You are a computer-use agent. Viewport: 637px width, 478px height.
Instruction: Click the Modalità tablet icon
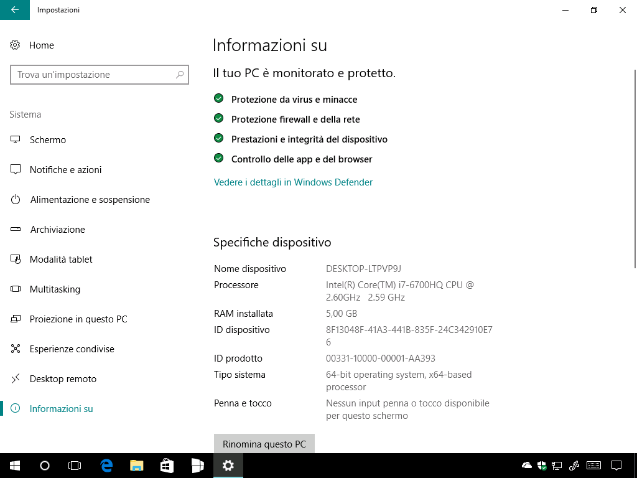(16, 260)
